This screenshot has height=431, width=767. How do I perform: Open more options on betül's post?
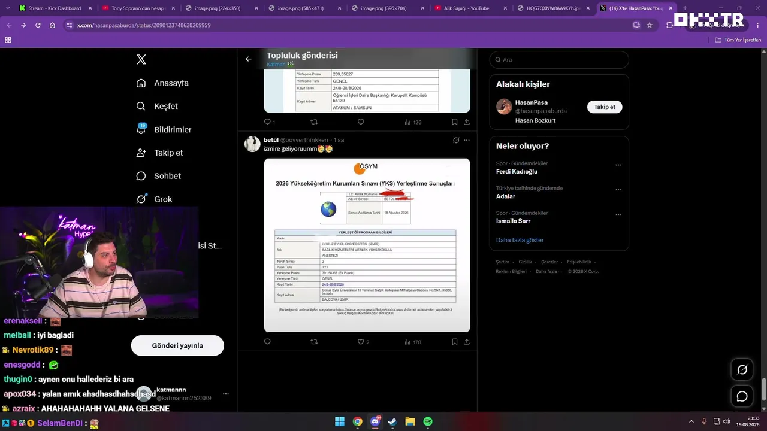click(x=467, y=140)
